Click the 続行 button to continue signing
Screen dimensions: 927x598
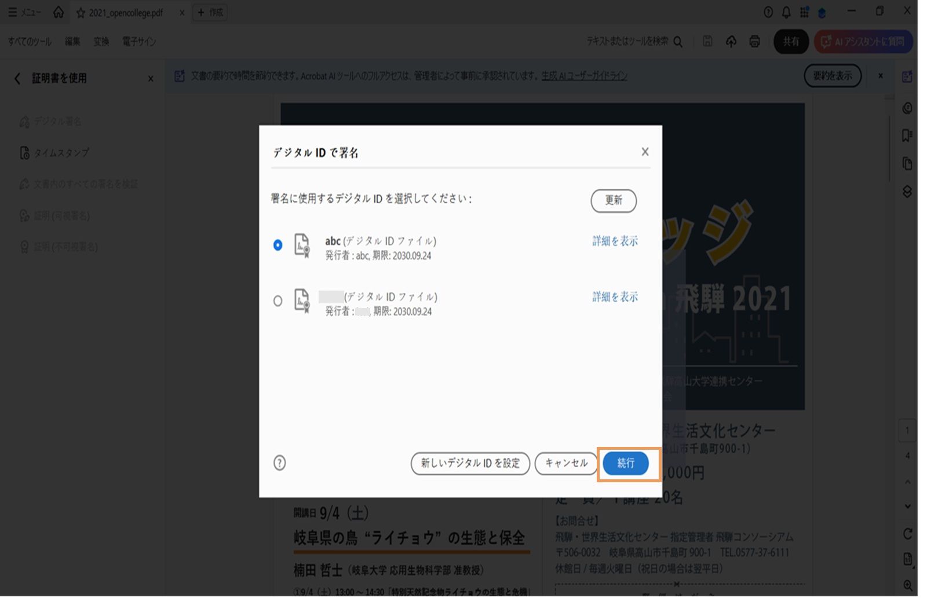[626, 463]
